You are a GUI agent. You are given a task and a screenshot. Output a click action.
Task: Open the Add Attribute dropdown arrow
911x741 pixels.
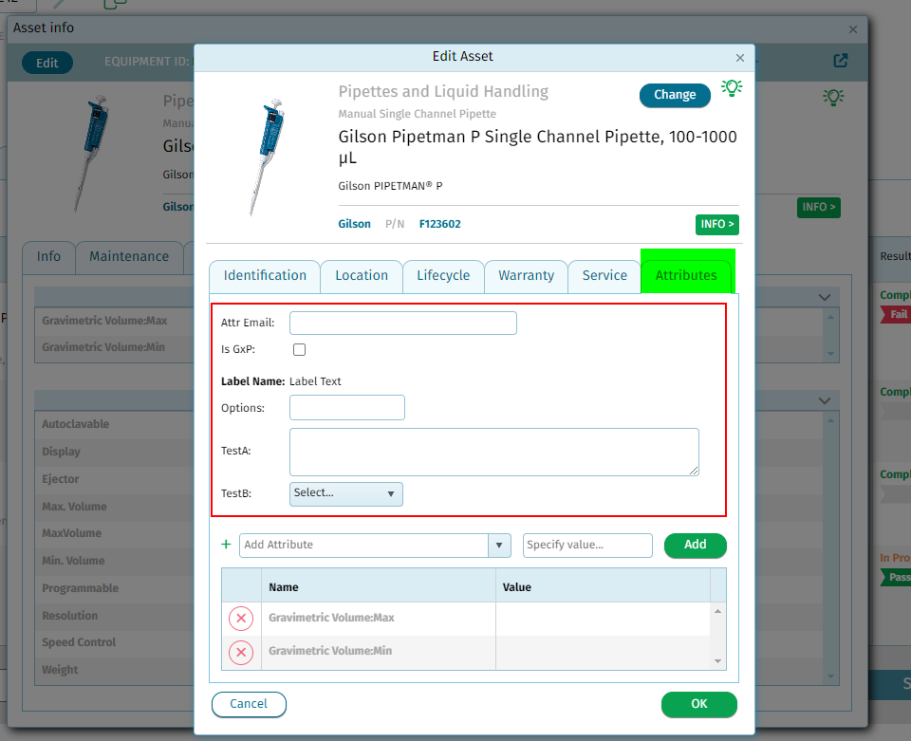[499, 546]
